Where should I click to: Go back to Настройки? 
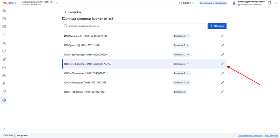click(73, 12)
